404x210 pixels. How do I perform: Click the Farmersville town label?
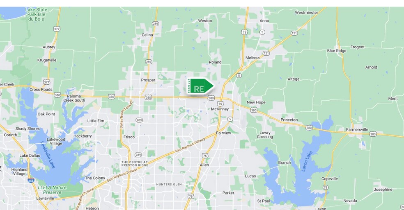pos(357,129)
